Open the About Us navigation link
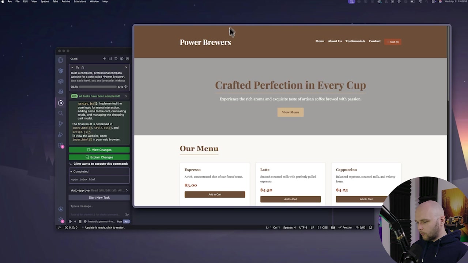 [x=335, y=41]
